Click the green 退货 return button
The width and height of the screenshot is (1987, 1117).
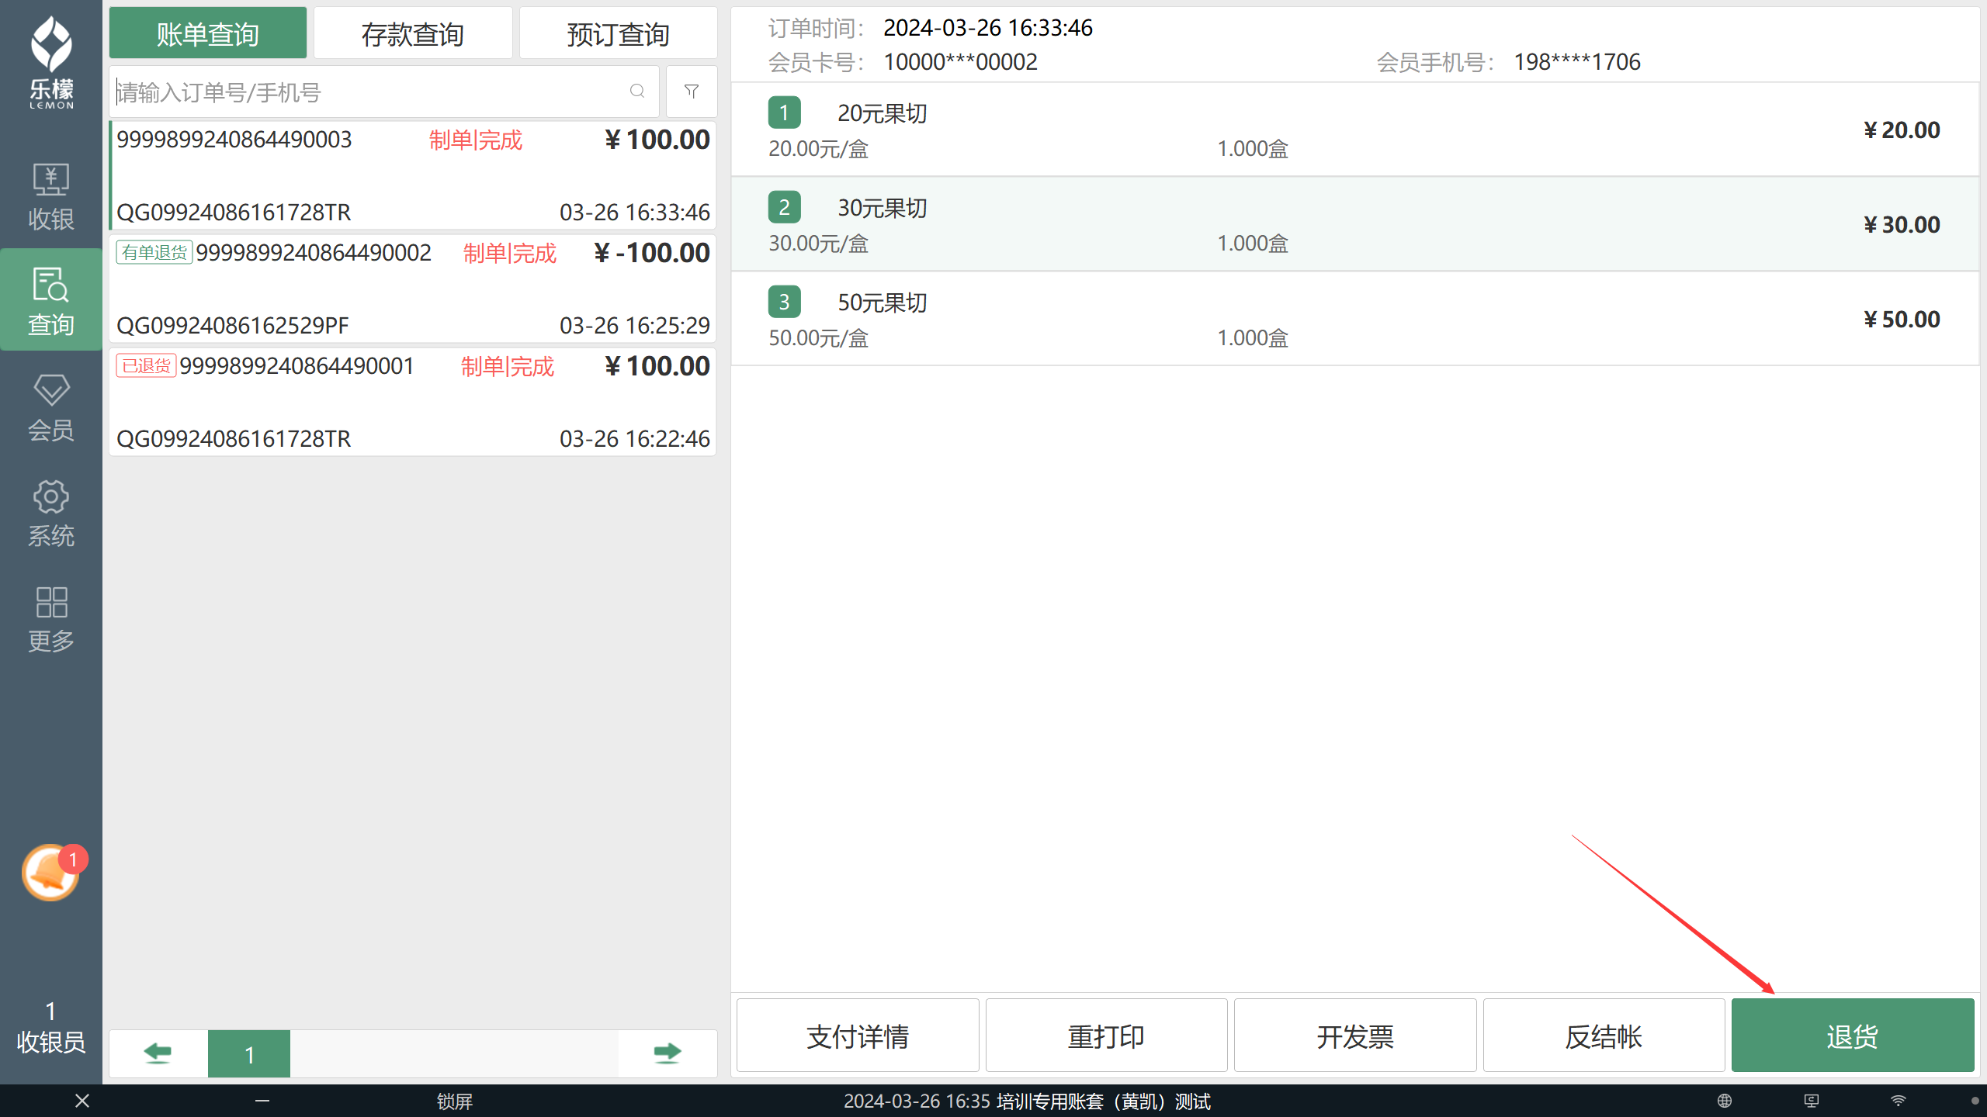tap(1853, 1036)
